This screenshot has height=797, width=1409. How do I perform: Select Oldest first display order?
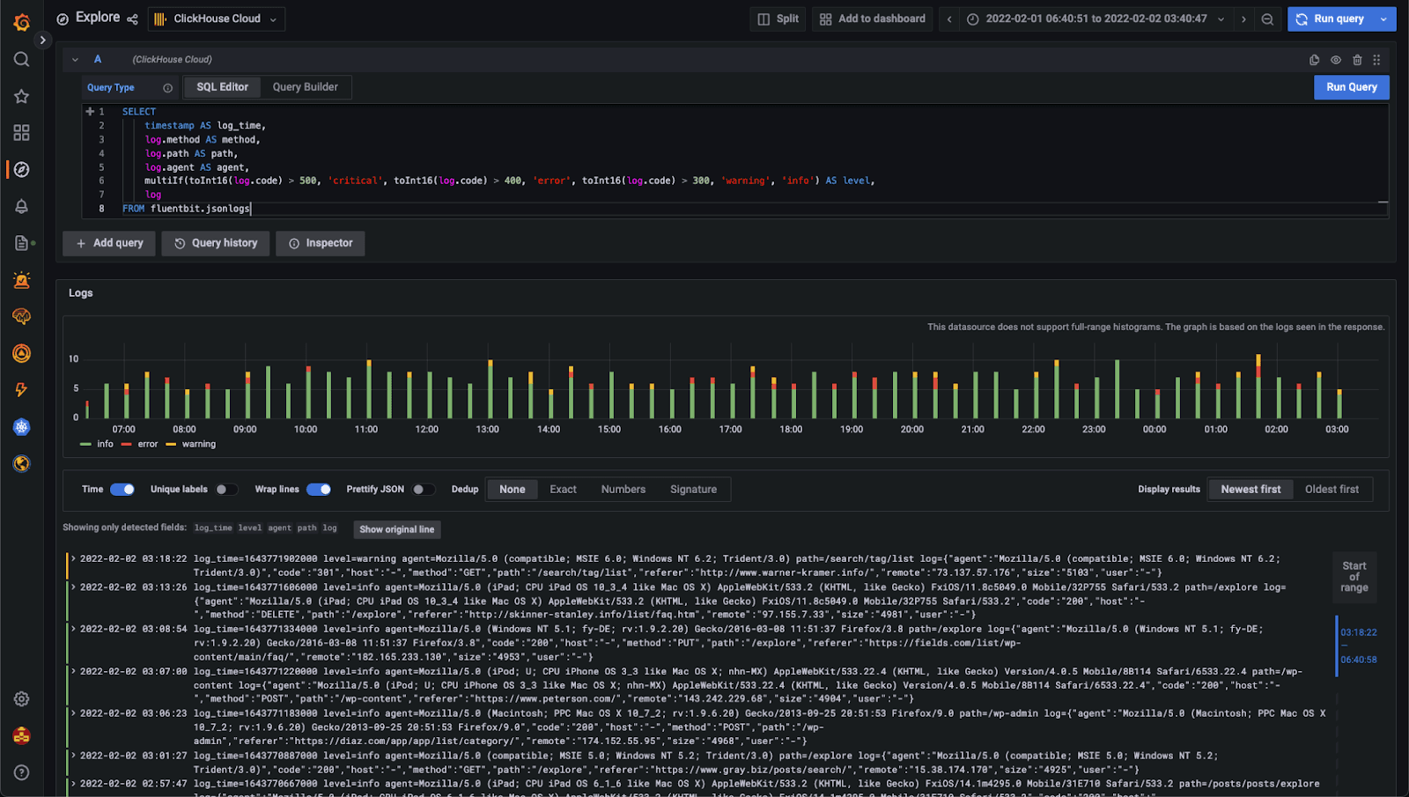click(x=1332, y=490)
